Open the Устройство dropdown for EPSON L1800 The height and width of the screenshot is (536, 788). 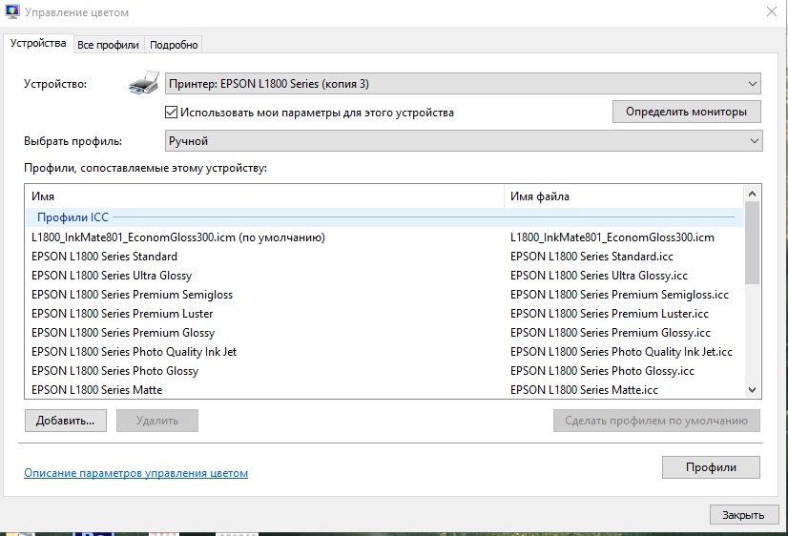coord(463,84)
